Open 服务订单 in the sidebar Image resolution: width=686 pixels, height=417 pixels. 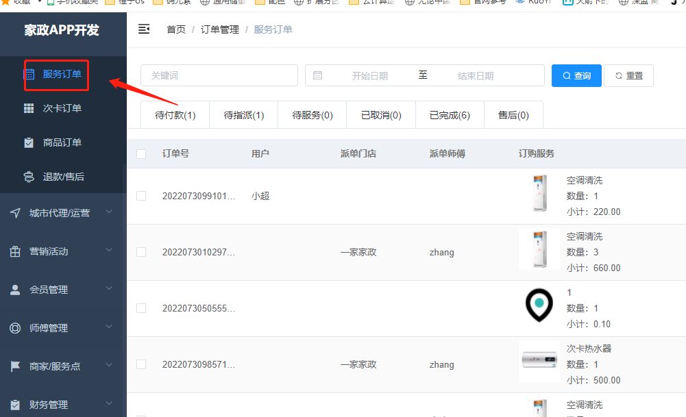point(63,75)
